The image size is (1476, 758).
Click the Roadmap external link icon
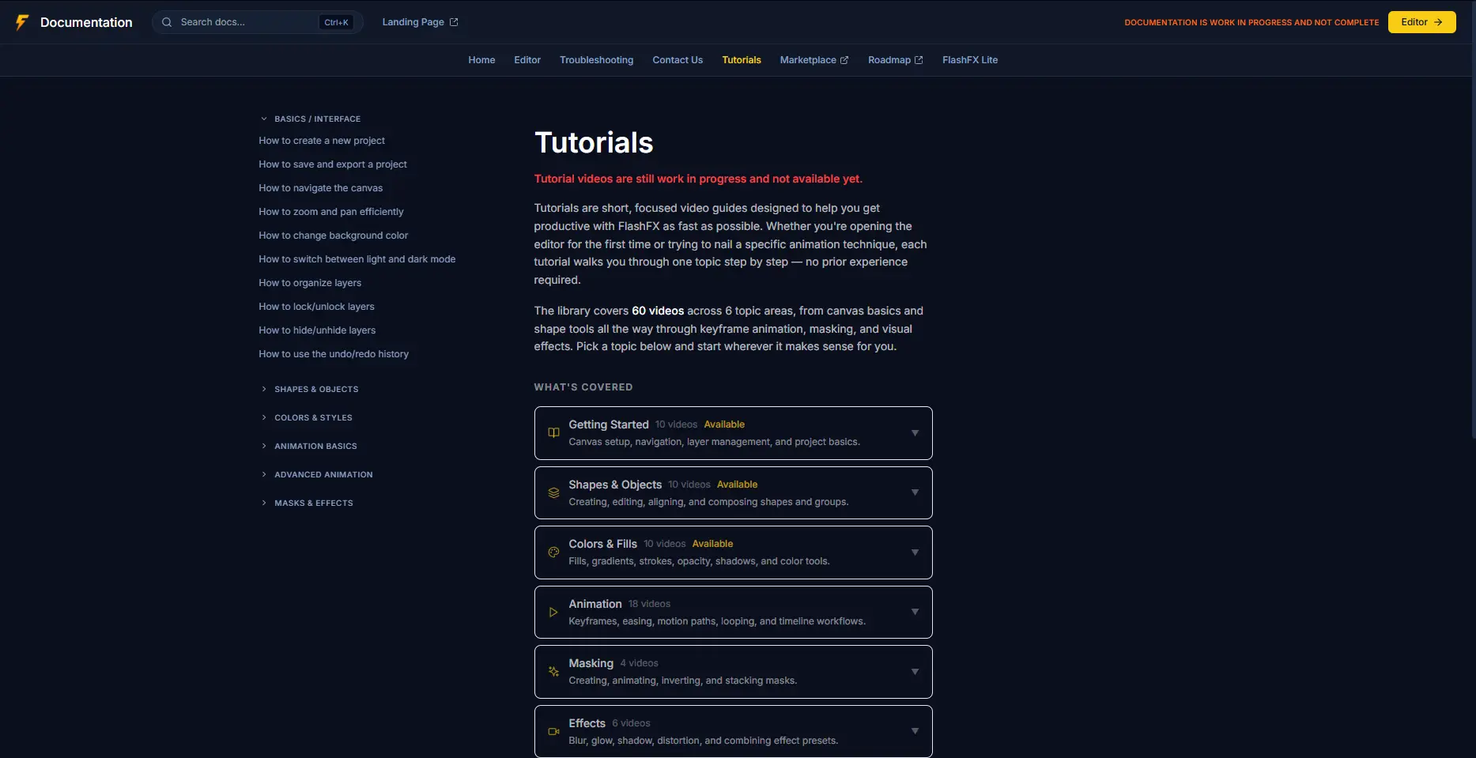tap(919, 60)
